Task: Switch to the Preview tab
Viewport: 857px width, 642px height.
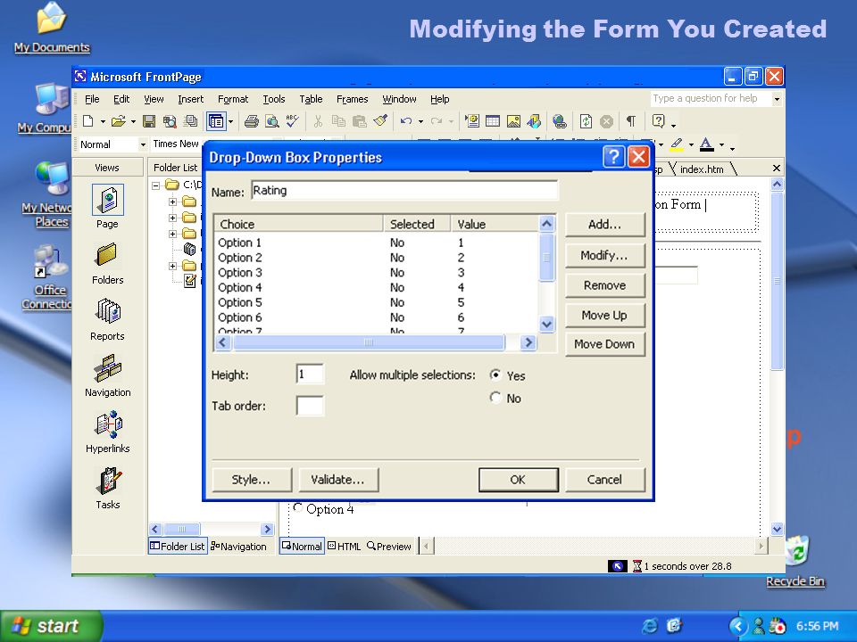Action: pos(388,546)
